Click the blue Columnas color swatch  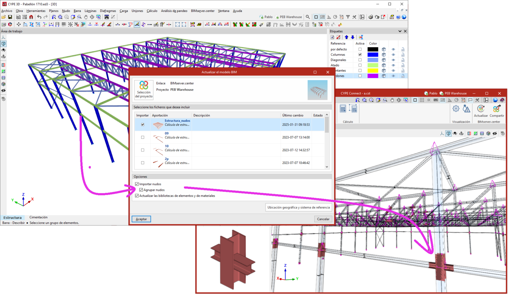(x=373, y=55)
